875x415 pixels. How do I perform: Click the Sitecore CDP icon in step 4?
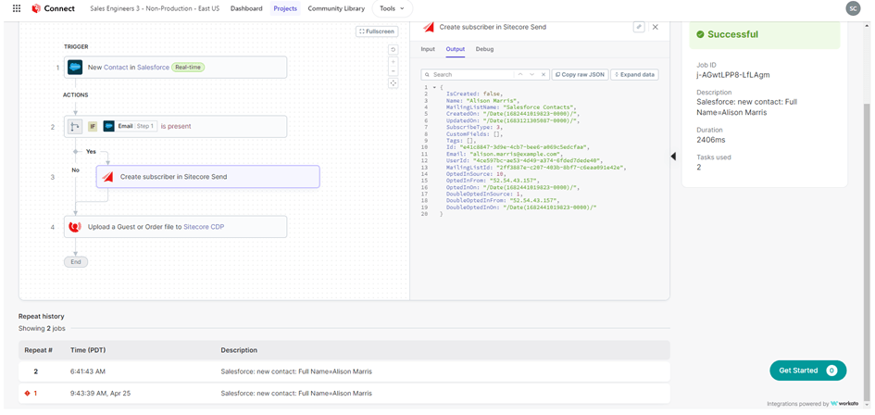tap(75, 227)
